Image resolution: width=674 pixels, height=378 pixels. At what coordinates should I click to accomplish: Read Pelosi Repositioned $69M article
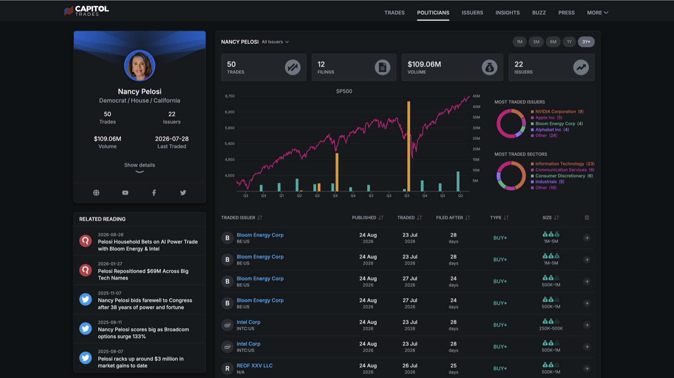[x=143, y=274]
